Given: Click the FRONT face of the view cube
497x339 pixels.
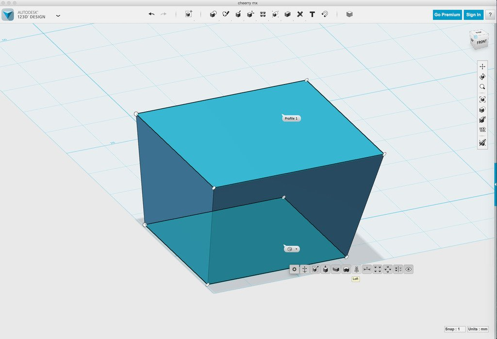Looking at the screenshot, I should tap(481, 42).
